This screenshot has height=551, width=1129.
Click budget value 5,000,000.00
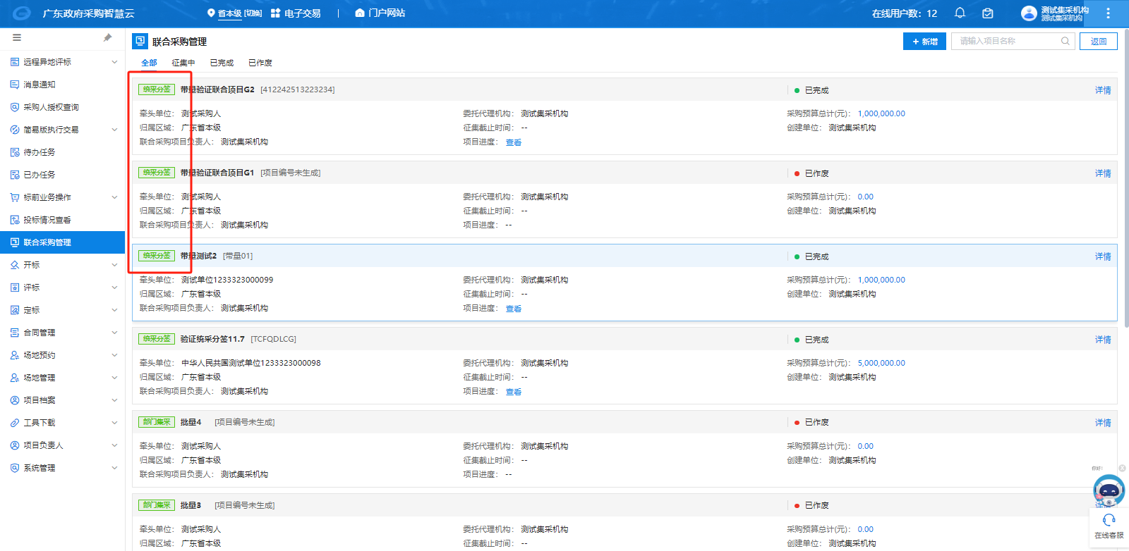(x=881, y=363)
